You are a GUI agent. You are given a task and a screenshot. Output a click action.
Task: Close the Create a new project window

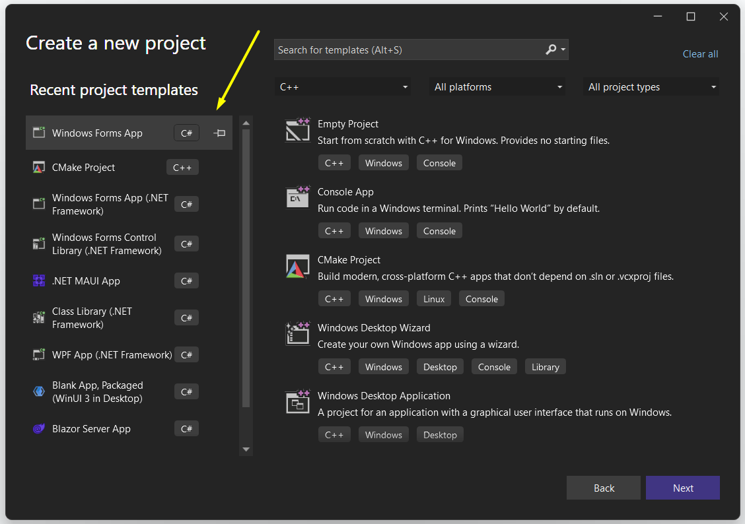click(724, 16)
